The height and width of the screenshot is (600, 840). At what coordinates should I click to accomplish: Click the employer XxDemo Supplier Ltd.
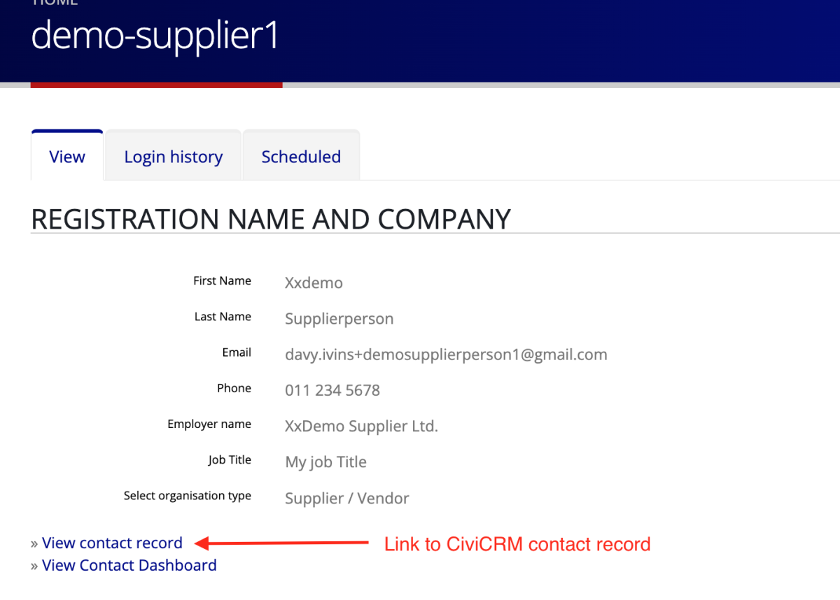361,426
